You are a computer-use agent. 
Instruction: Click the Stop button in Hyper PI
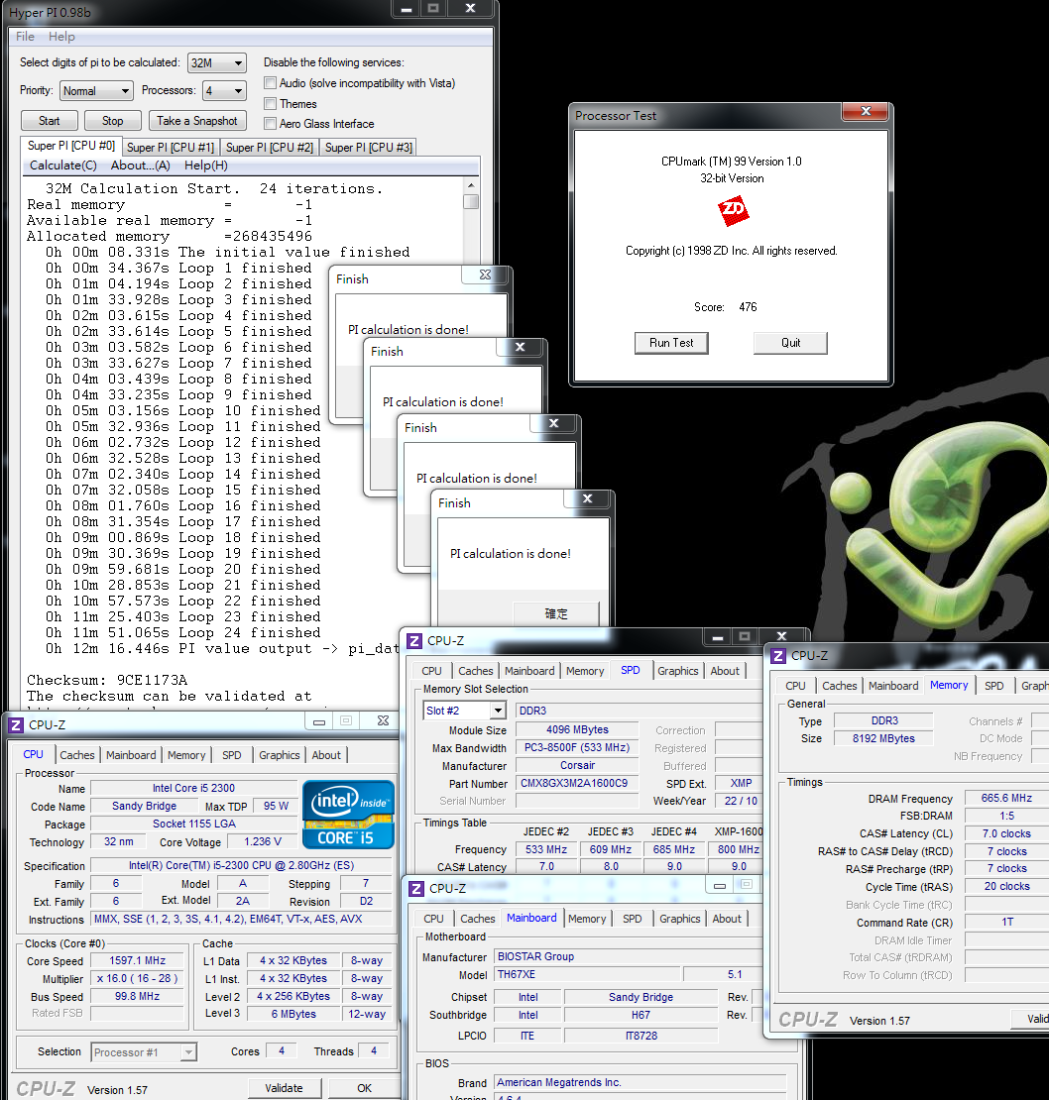[112, 121]
